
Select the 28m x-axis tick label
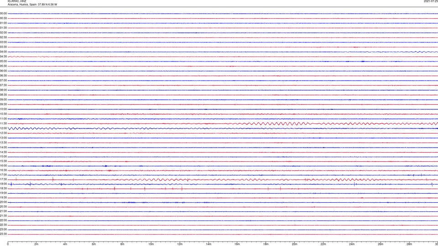tap(409, 244)
